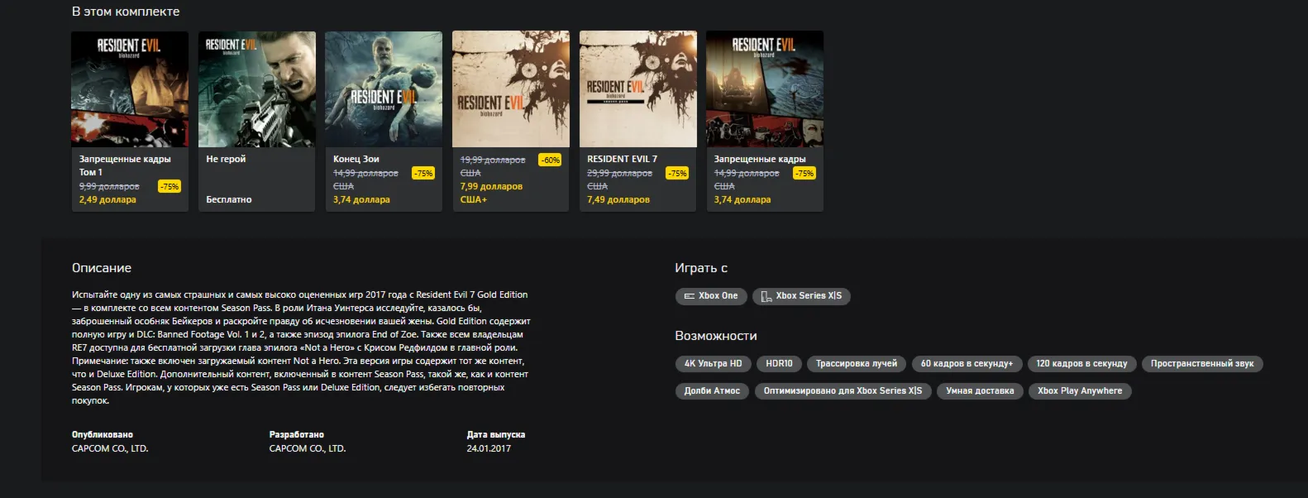1308x498 pixels.
Task: Click the Конец Зои title link
Action: [356, 159]
